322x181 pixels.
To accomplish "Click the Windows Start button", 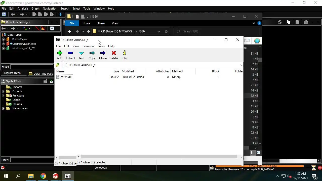I will pos(6,176).
